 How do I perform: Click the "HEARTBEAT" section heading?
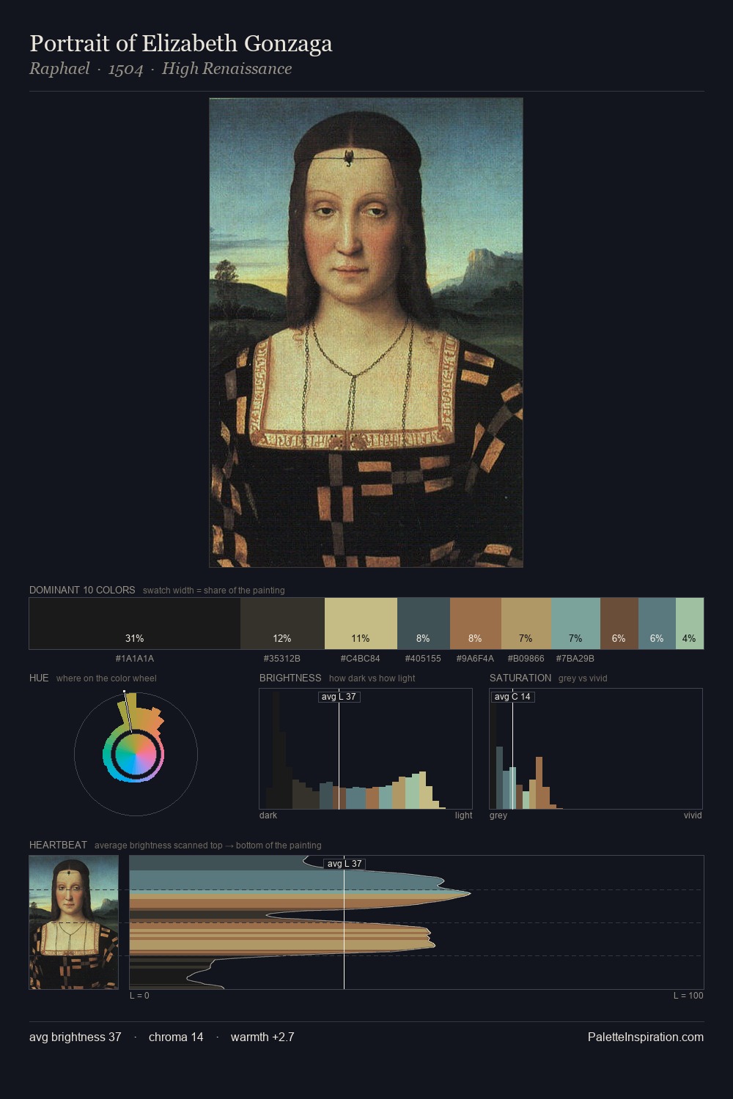[x=58, y=845]
